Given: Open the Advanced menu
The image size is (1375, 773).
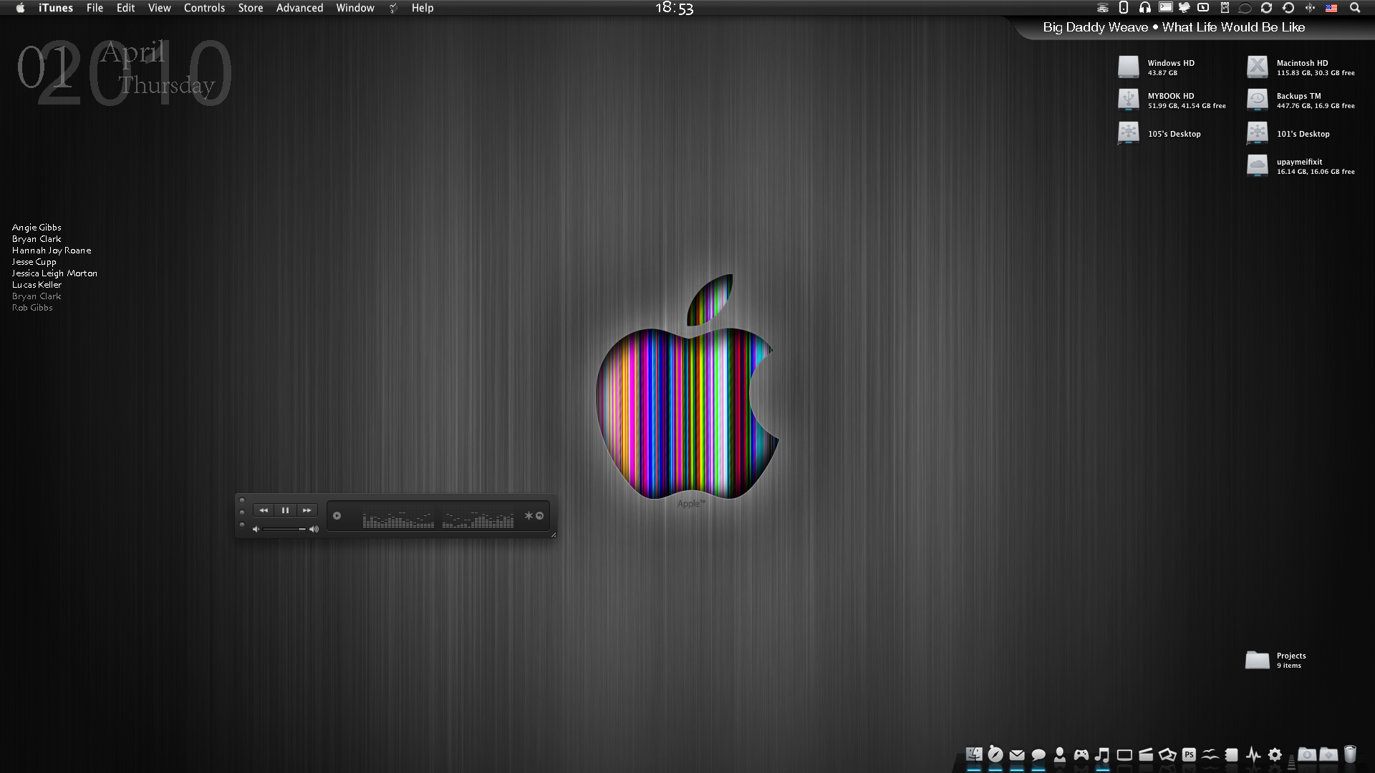Looking at the screenshot, I should tap(299, 8).
